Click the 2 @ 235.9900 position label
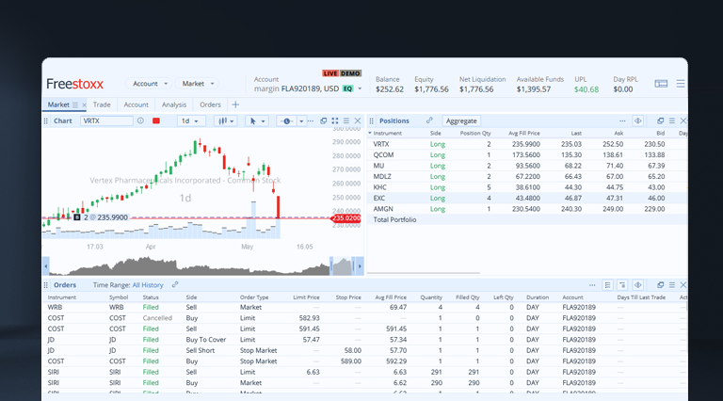723x401 pixels. click(x=102, y=217)
